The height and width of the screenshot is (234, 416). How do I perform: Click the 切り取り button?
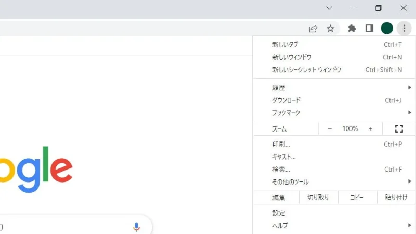tap(318, 198)
